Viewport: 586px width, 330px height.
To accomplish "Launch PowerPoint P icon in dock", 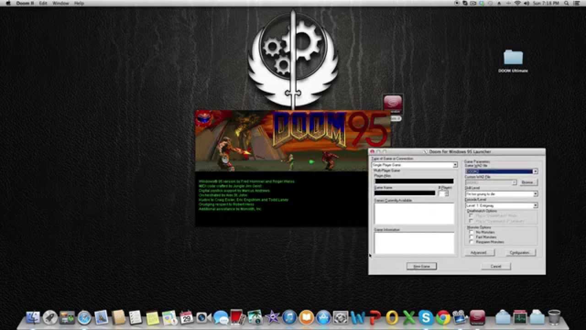I will (x=374, y=317).
